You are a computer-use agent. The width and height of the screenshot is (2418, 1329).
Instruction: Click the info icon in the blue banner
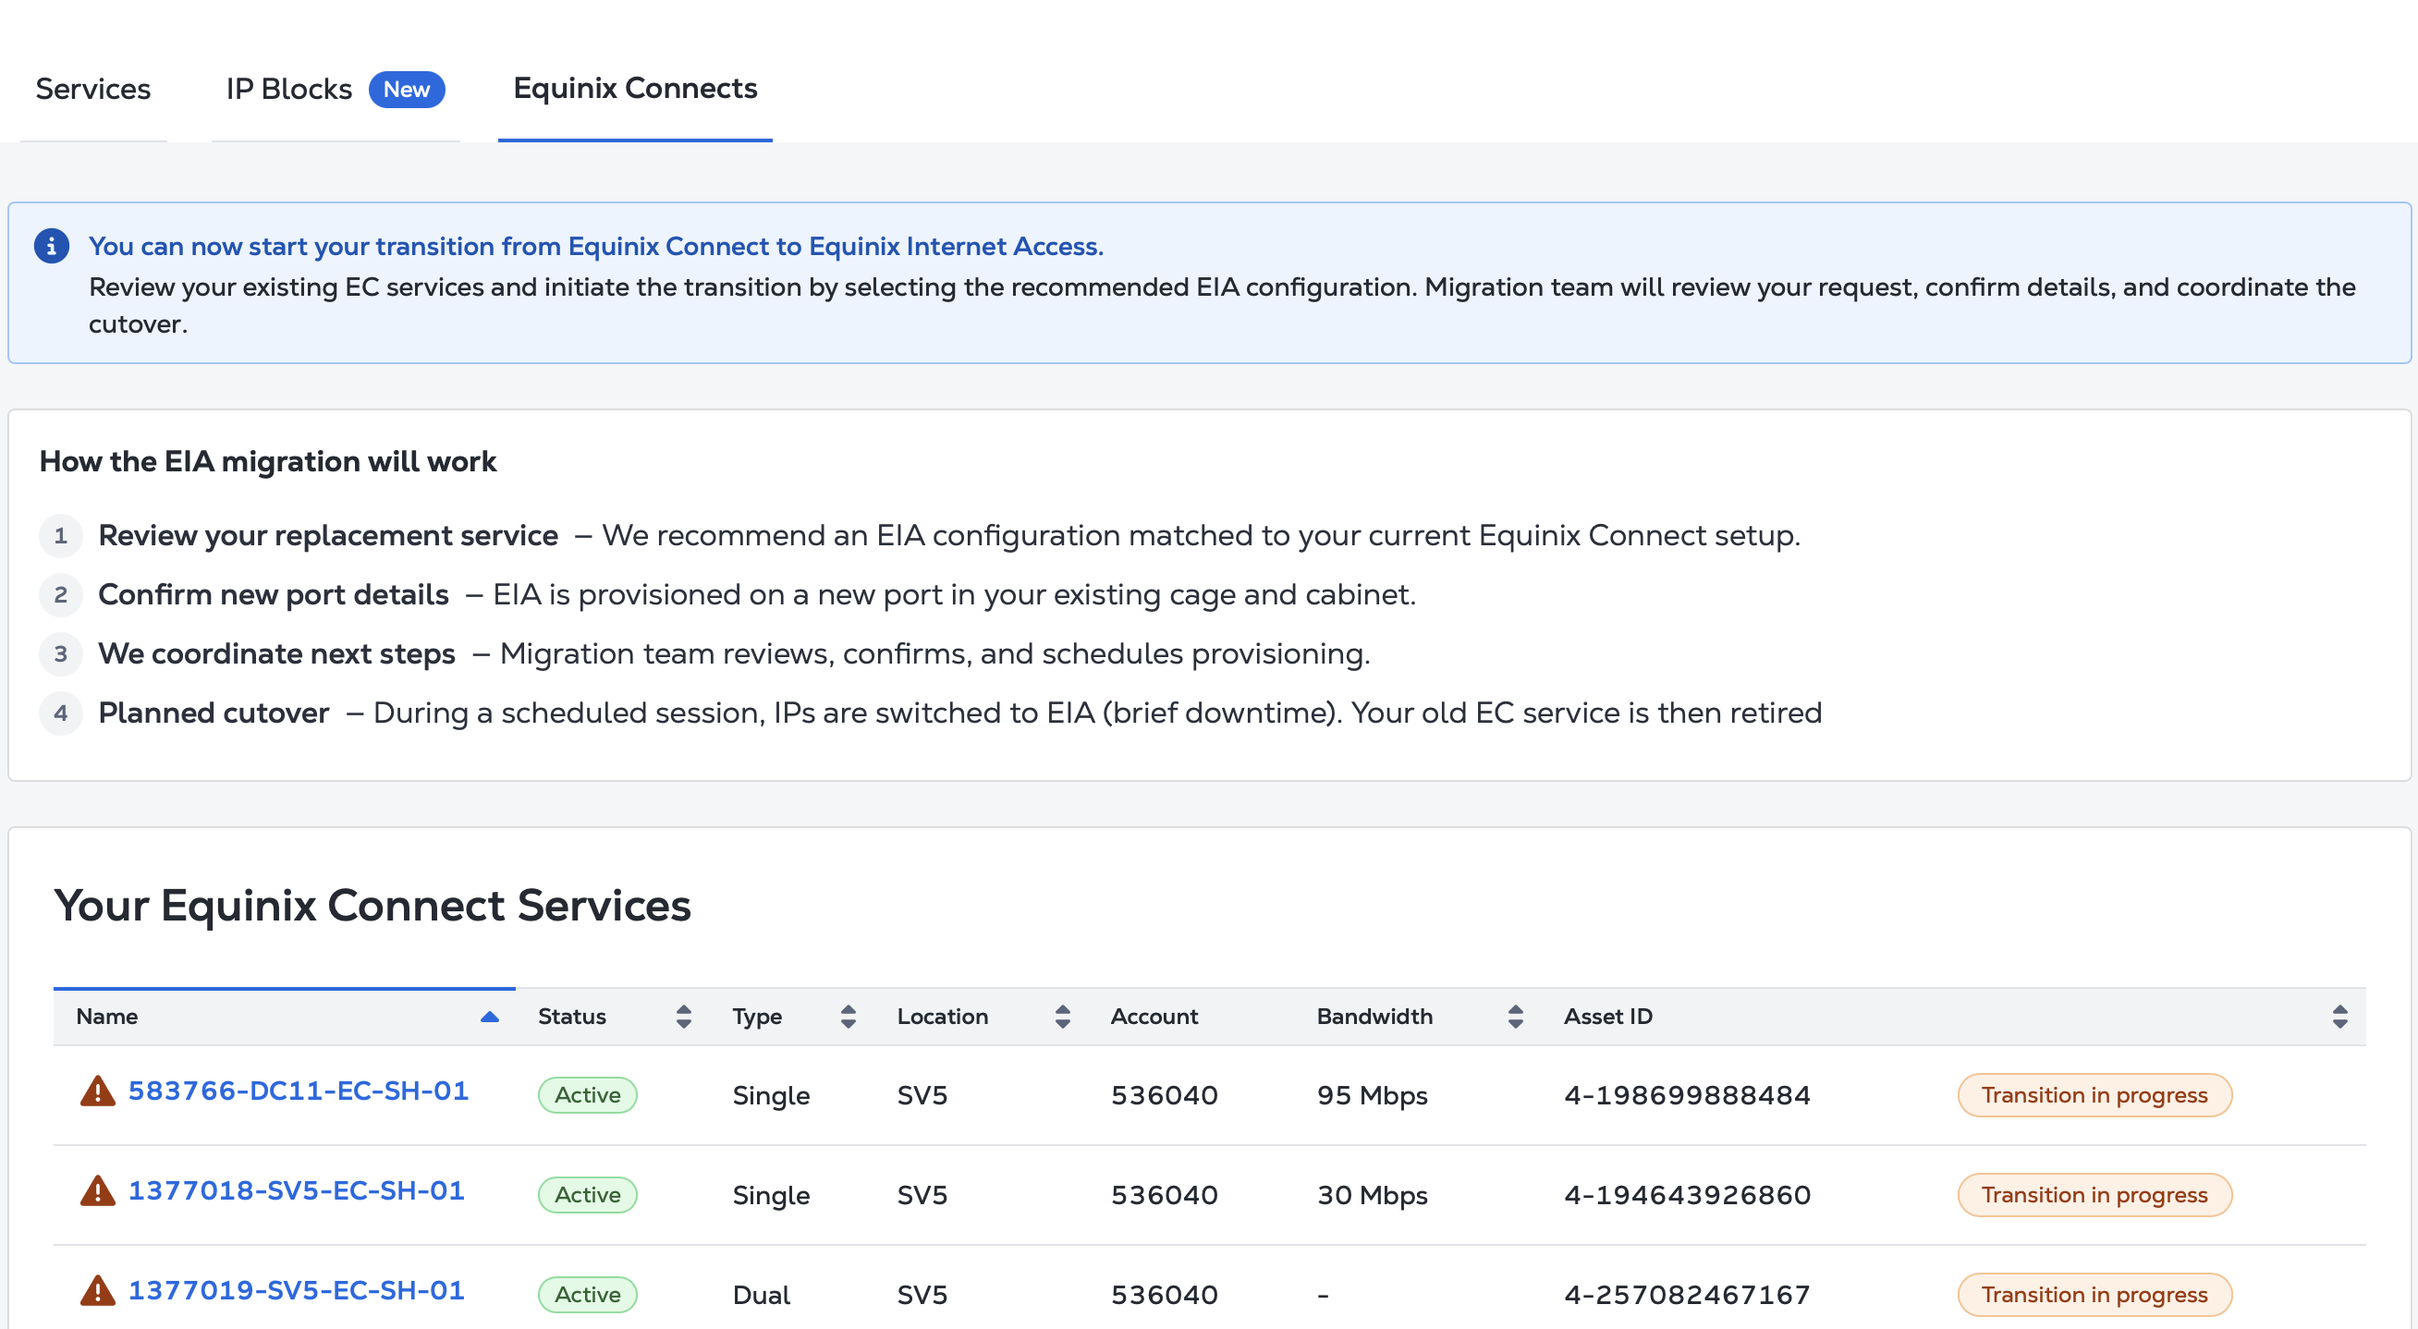point(52,246)
